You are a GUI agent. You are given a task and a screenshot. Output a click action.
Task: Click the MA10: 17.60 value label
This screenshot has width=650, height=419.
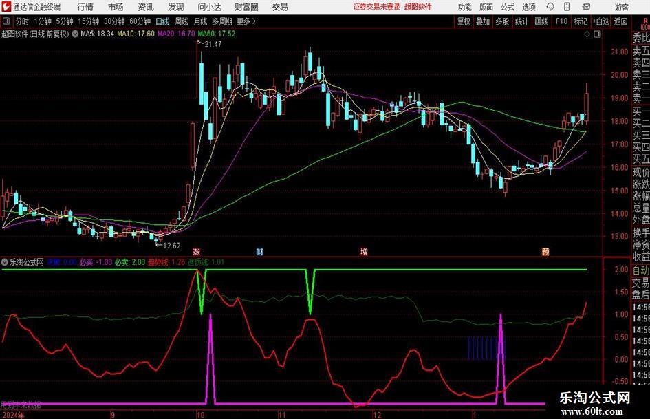[x=136, y=34]
